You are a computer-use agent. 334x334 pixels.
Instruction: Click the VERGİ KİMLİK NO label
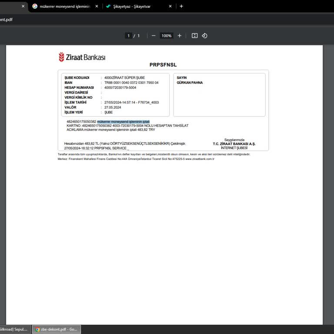click(78, 97)
